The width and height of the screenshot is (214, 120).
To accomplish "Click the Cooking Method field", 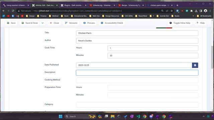I will click(x=137, y=80).
